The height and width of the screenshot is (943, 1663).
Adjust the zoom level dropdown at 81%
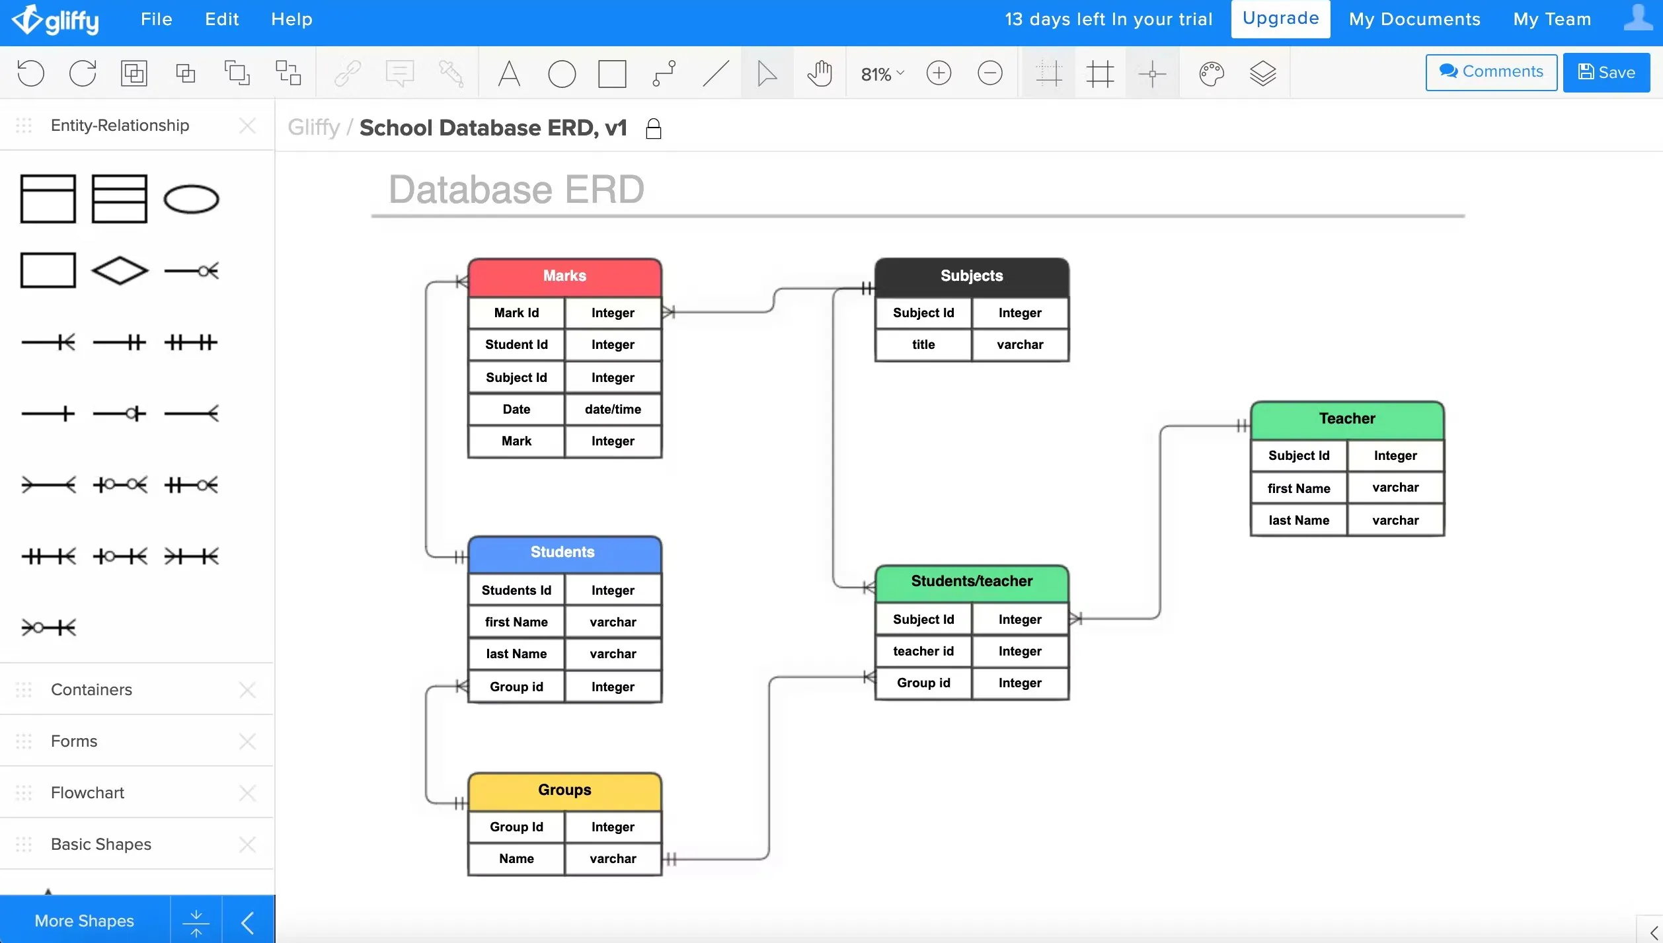click(x=880, y=72)
